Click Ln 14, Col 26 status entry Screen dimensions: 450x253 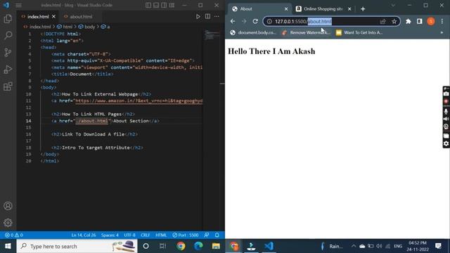point(84,235)
